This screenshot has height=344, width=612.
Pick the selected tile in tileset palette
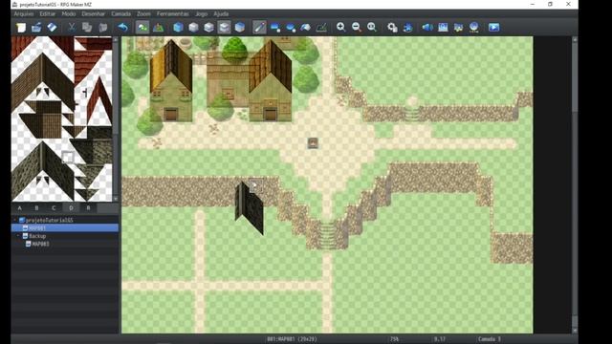(68, 157)
